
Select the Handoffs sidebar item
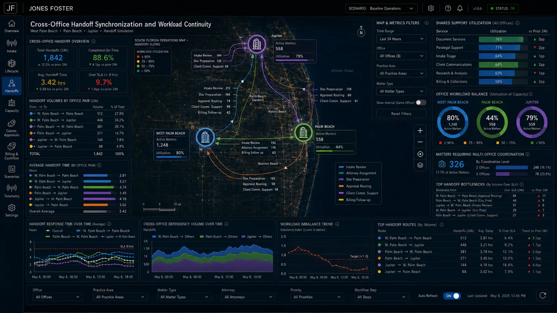click(x=11, y=86)
